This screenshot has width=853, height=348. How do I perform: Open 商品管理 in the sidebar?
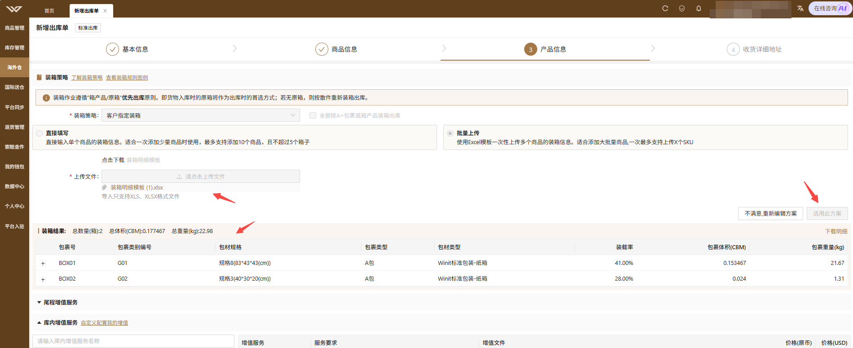pos(14,28)
